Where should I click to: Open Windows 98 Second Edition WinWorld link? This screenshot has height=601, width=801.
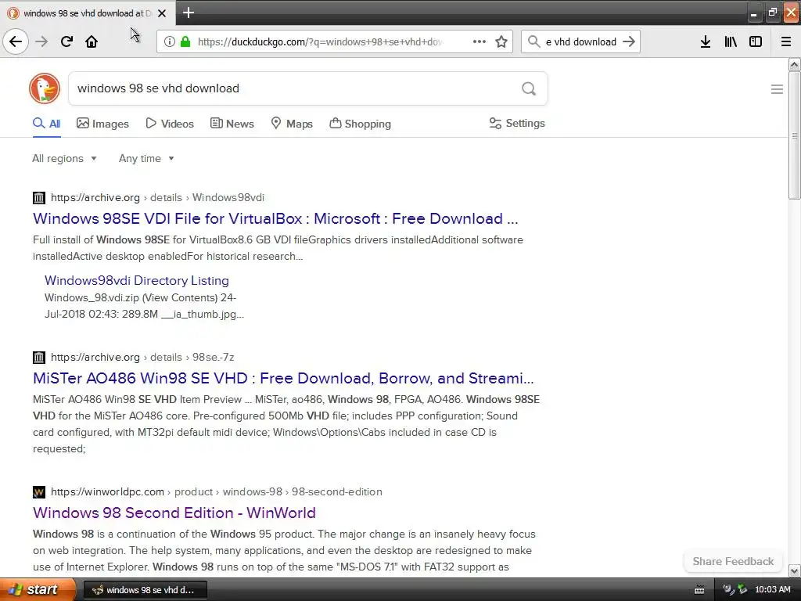point(174,513)
